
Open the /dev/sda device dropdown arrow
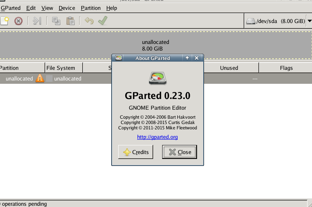coord(310,21)
